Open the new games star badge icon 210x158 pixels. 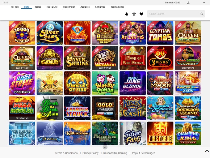(x=134, y=14)
